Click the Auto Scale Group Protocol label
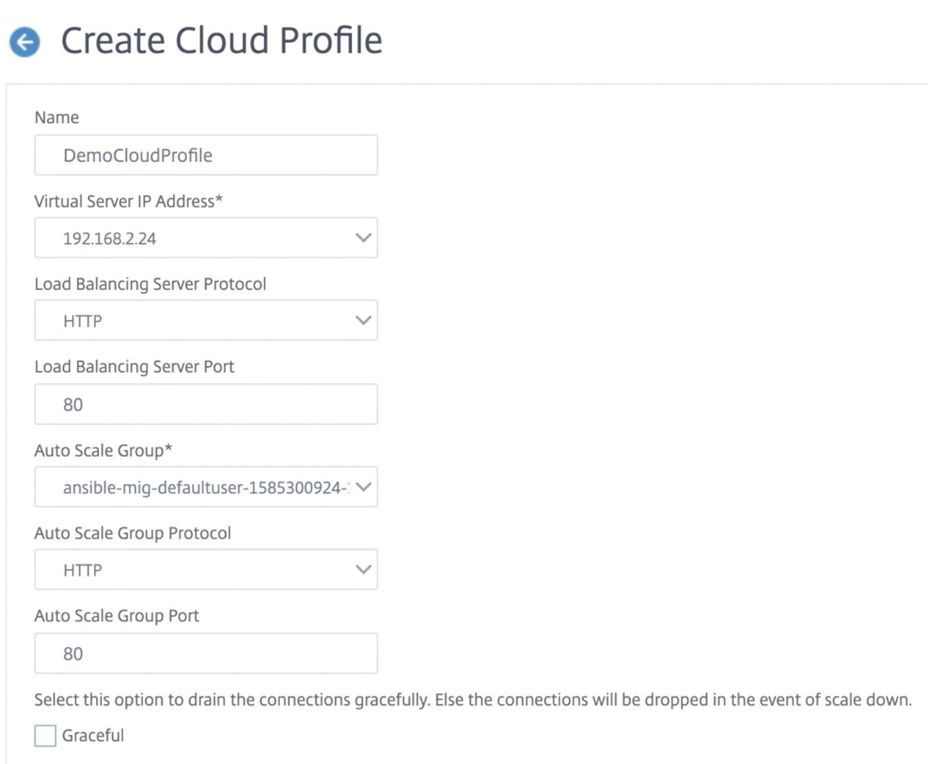The height and width of the screenshot is (764, 928). coord(133,533)
